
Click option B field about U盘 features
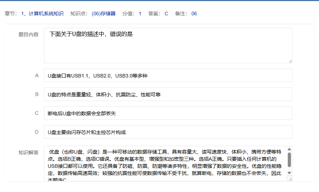point(168,94)
